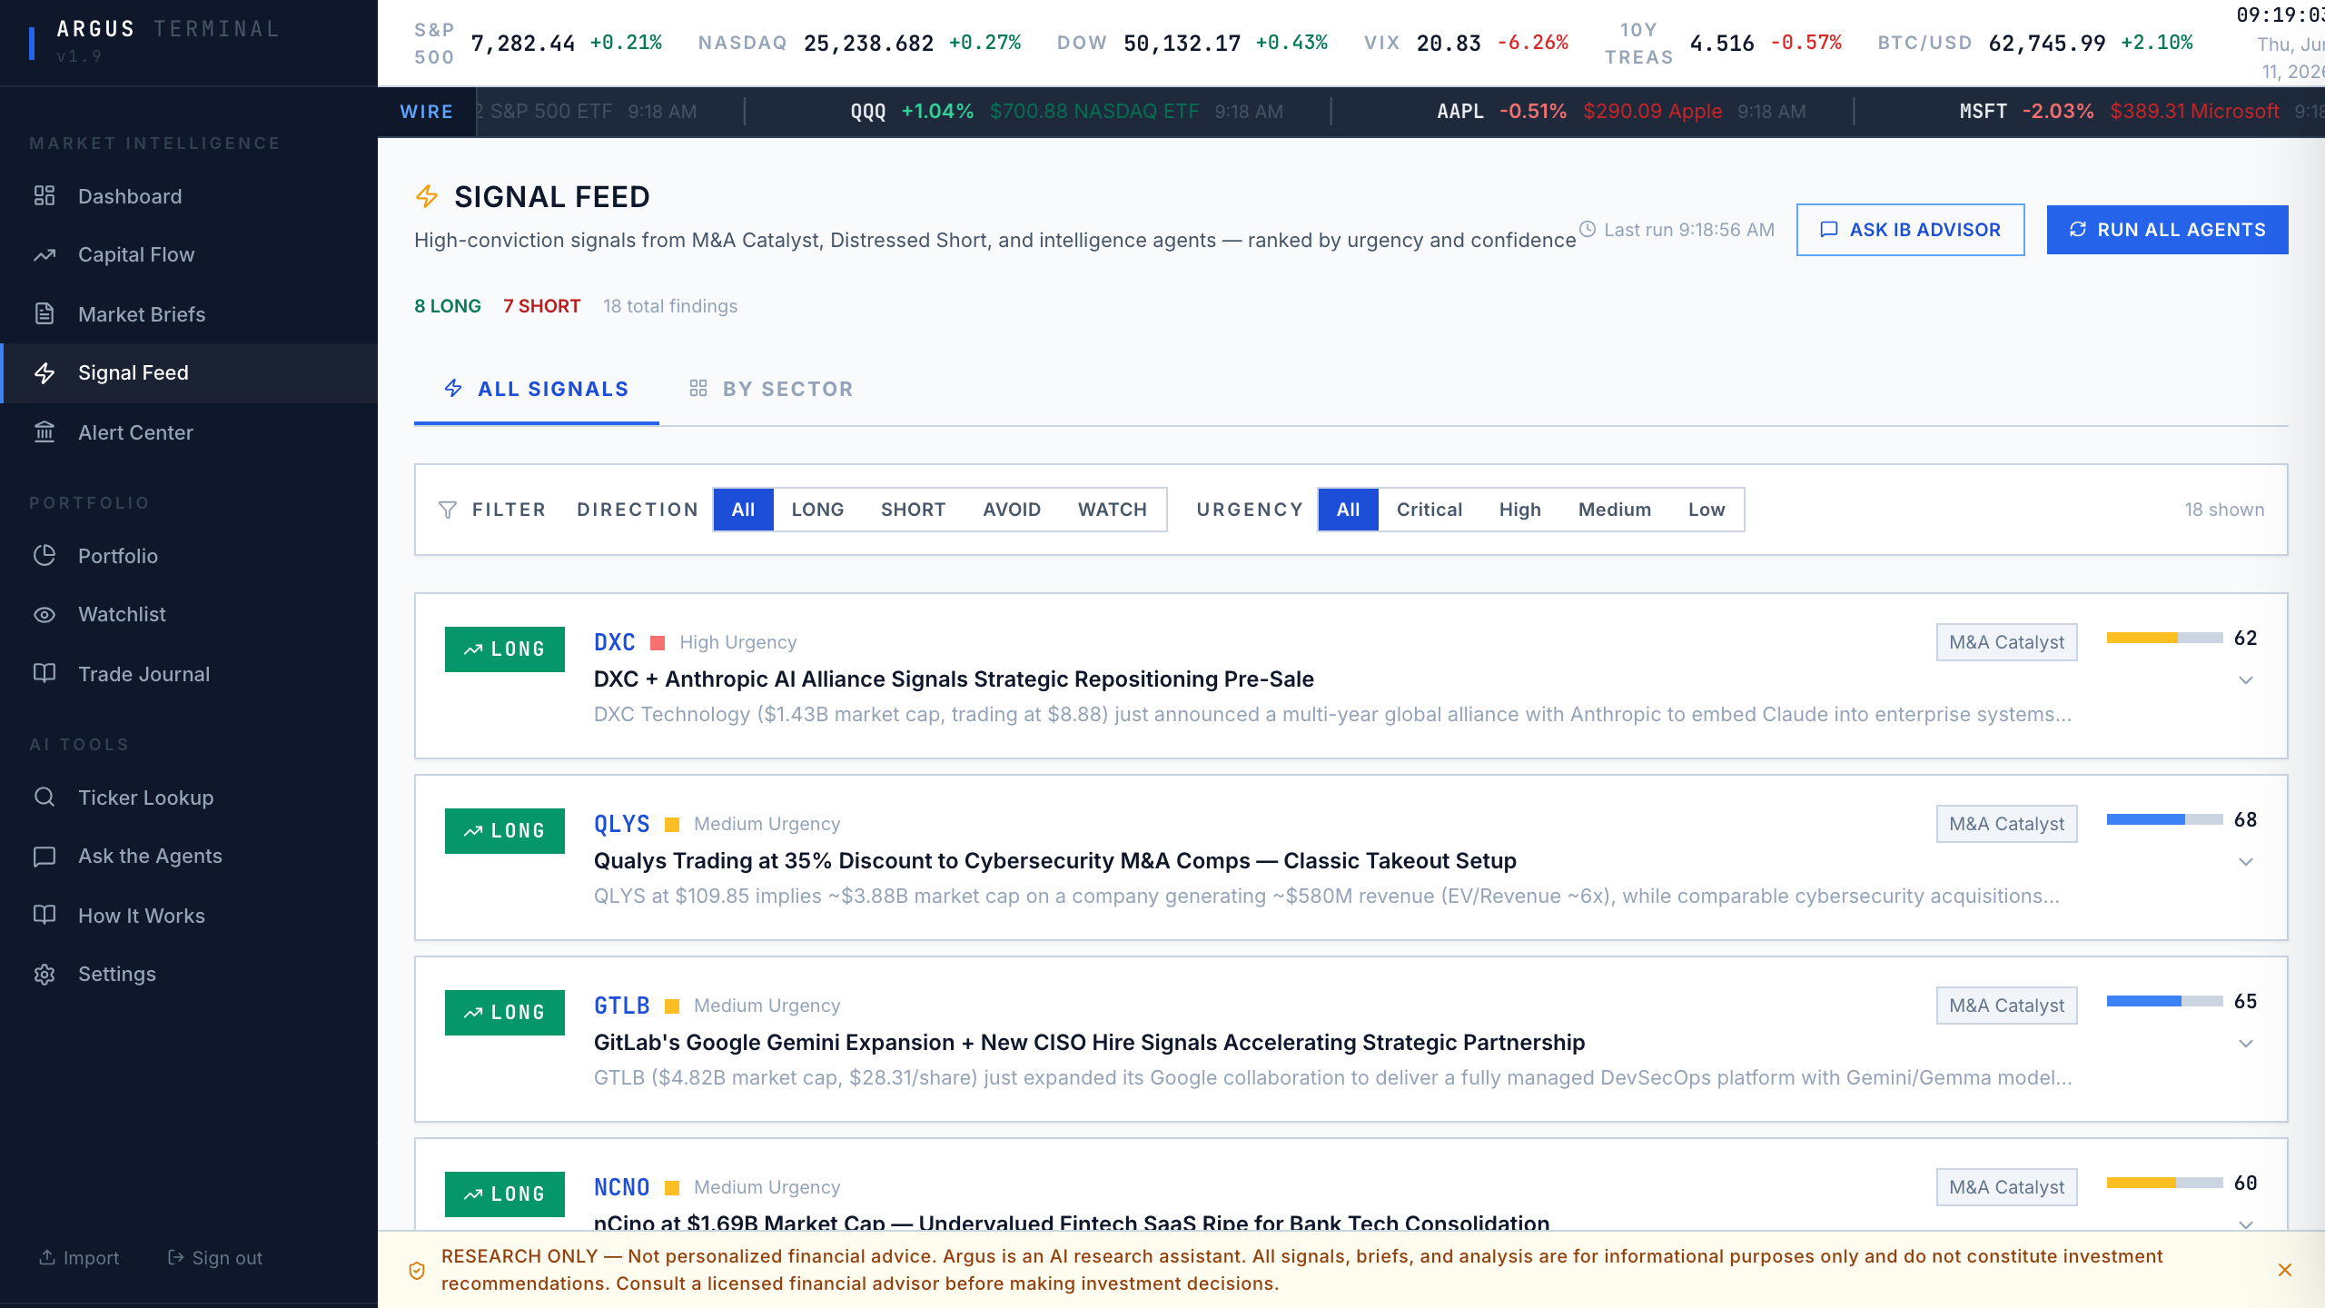The width and height of the screenshot is (2325, 1308).
Task: Open Watchlist from the sidebar
Action: [x=189, y=615]
